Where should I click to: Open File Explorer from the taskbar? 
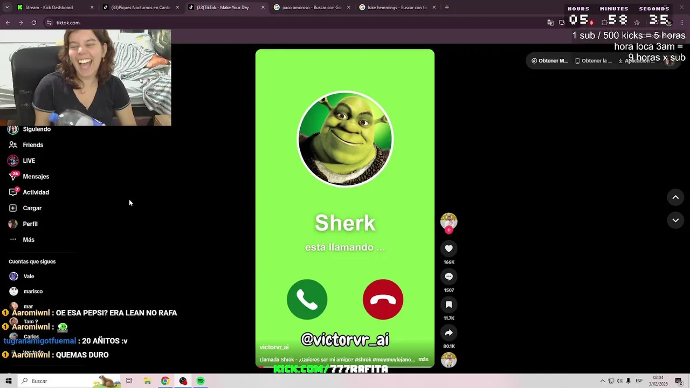(x=147, y=381)
